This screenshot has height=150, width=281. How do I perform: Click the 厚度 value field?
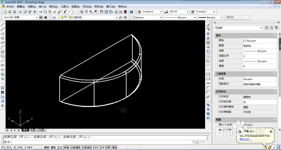(x=260, y=66)
